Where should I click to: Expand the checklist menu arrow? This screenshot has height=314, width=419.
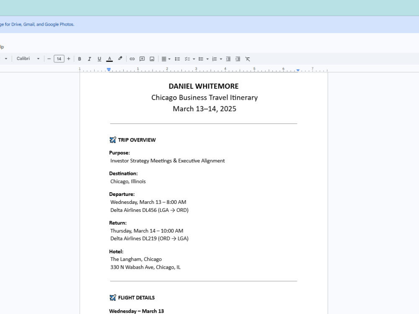click(194, 59)
